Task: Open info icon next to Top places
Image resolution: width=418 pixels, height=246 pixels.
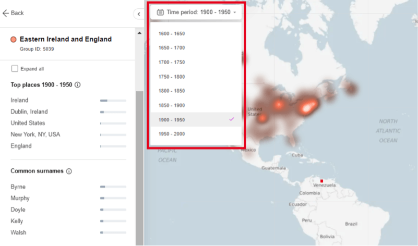Action: 78,85
